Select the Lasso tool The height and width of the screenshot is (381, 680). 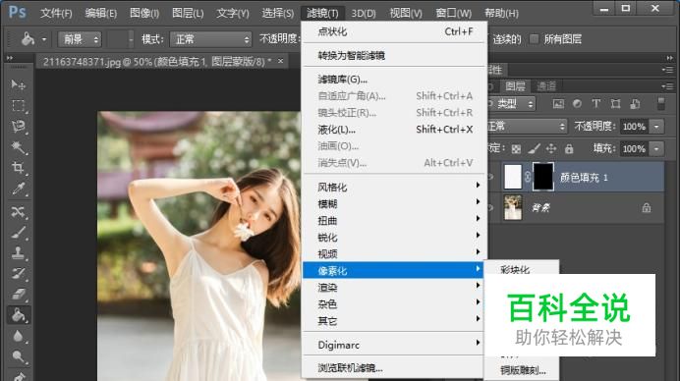(19, 127)
